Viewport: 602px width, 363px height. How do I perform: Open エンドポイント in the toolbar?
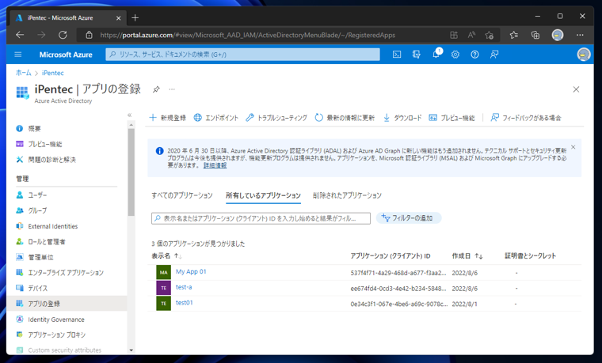(x=215, y=118)
